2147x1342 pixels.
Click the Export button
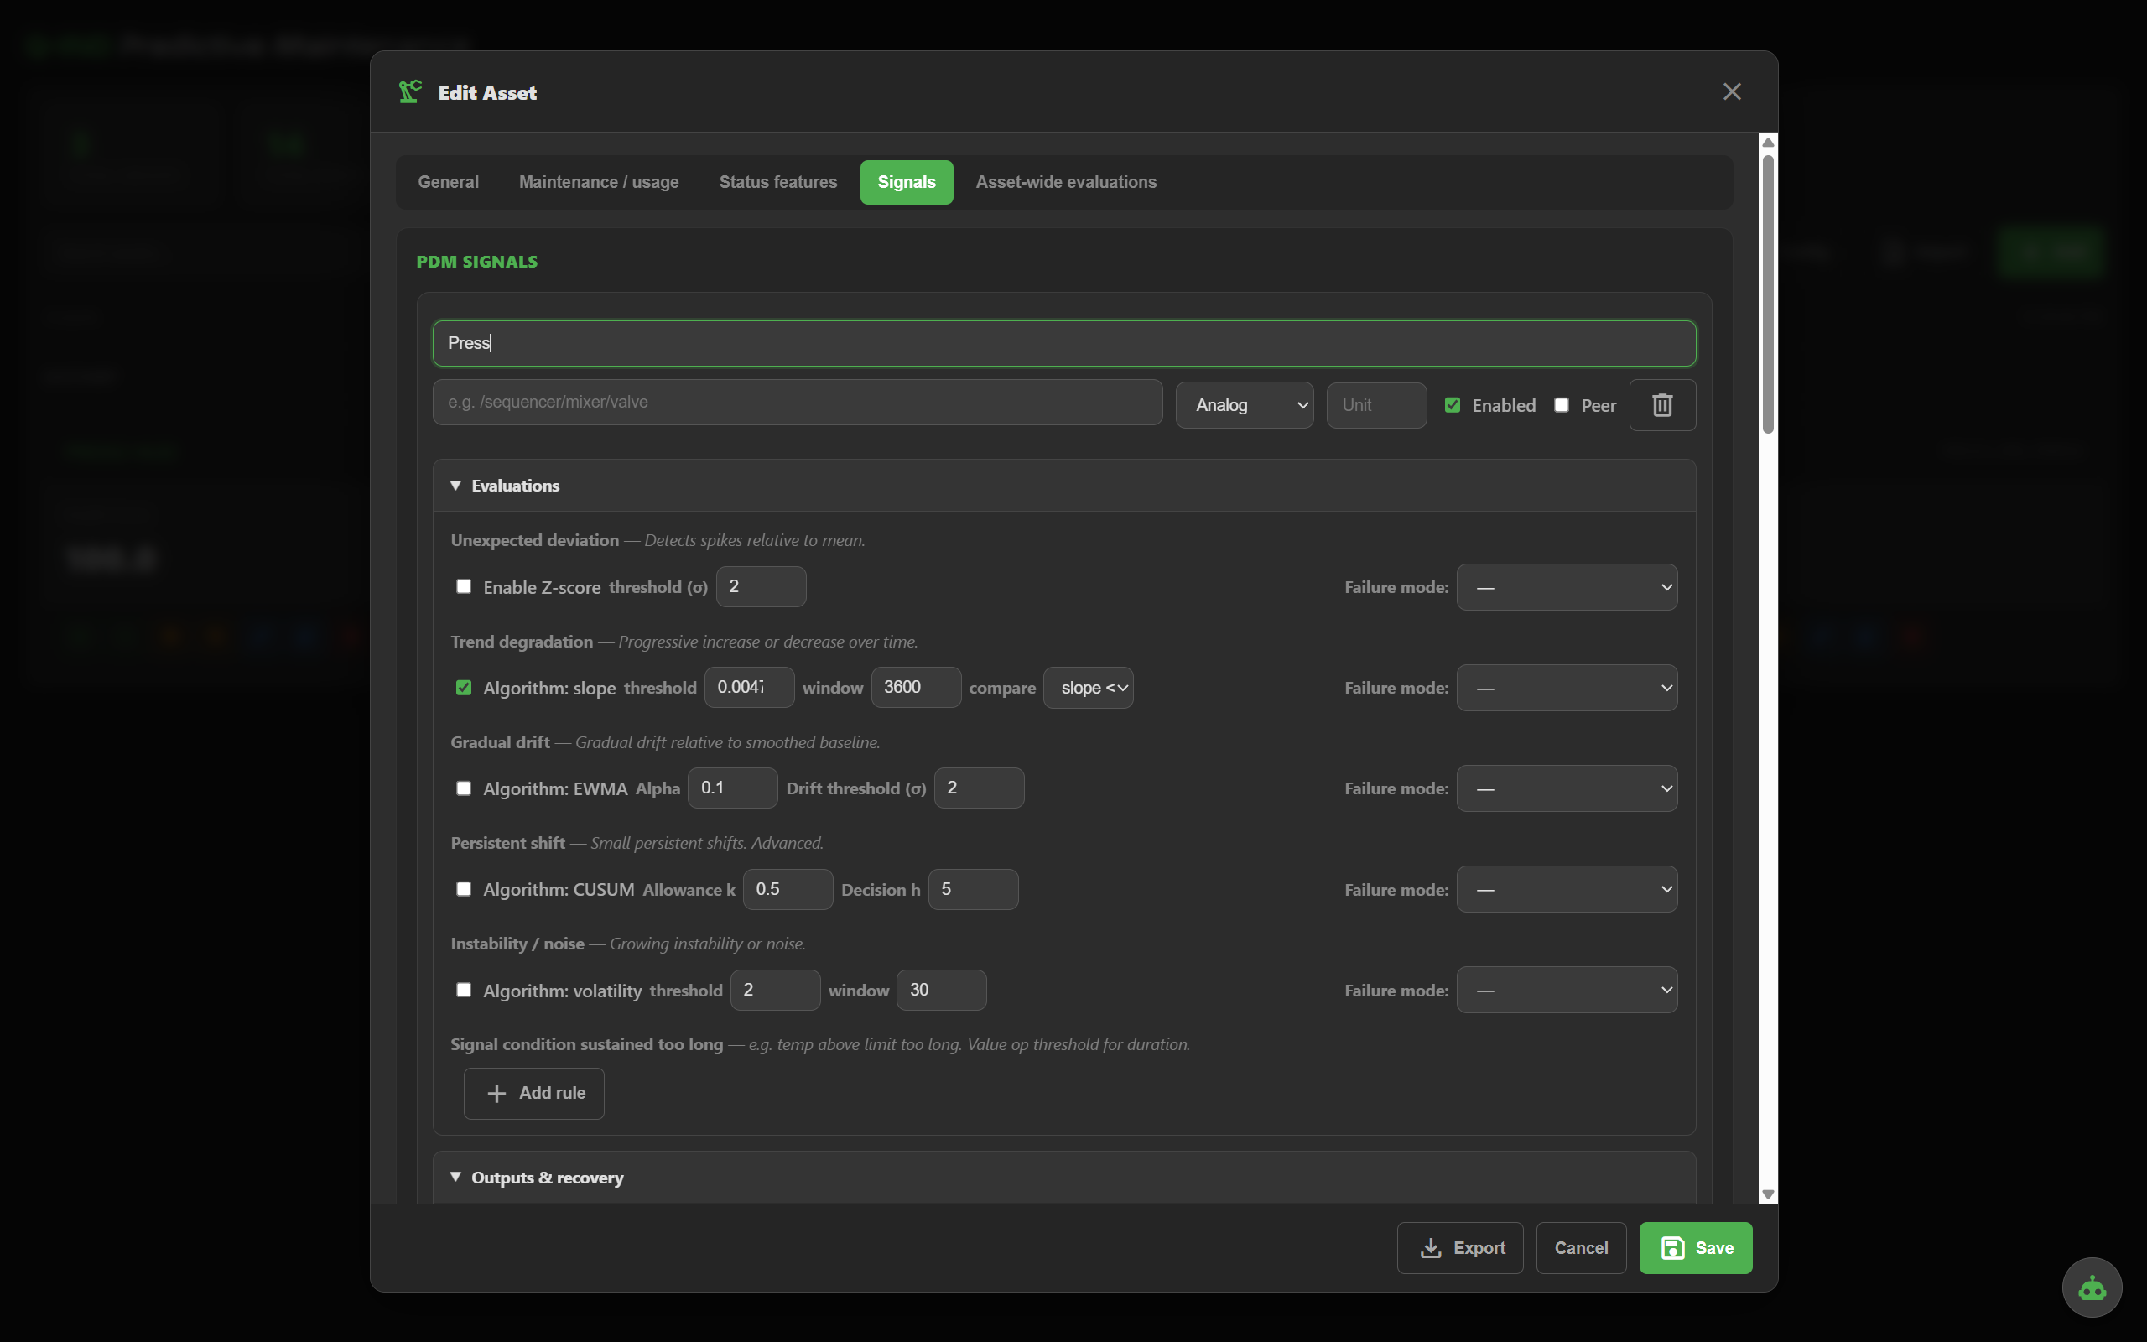(x=1459, y=1247)
